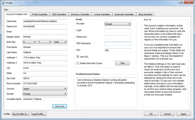
Task: Click inside the Profile/Account Notes text area
Action: (106, 92)
